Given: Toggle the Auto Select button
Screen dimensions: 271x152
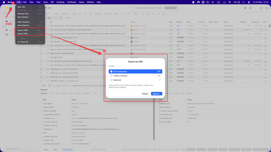Looking at the screenshot, I should 67,150.
